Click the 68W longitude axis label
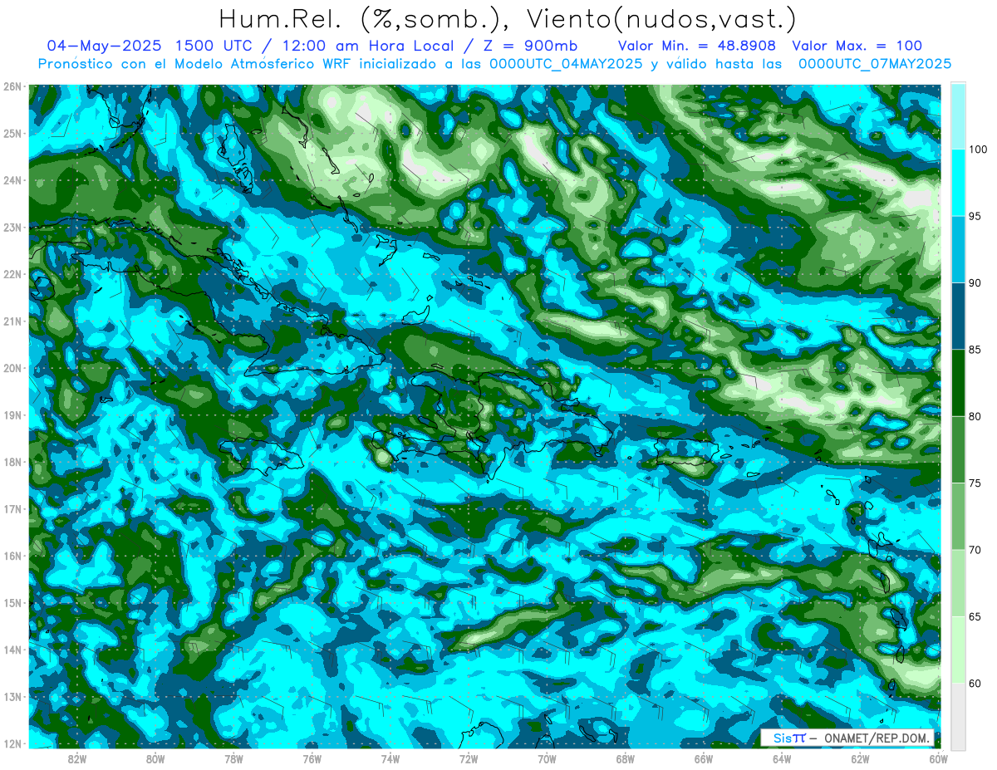 [x=625, y=759]
